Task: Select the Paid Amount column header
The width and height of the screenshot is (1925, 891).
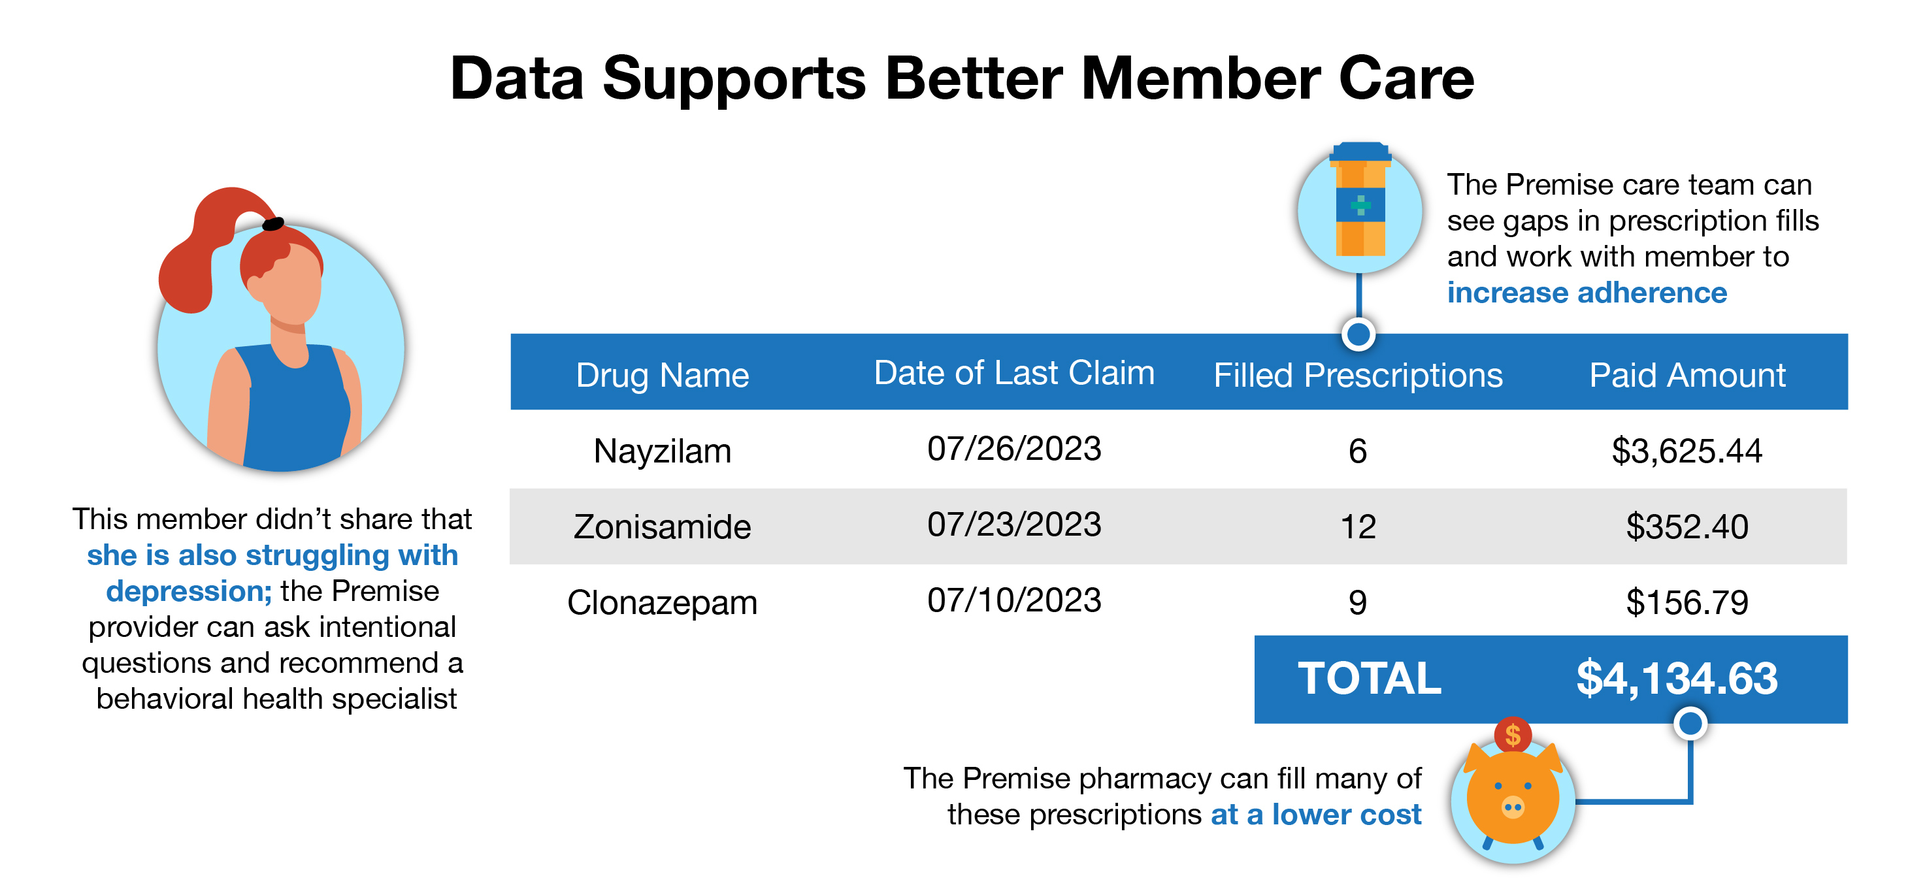Action: click(1687, 375)
